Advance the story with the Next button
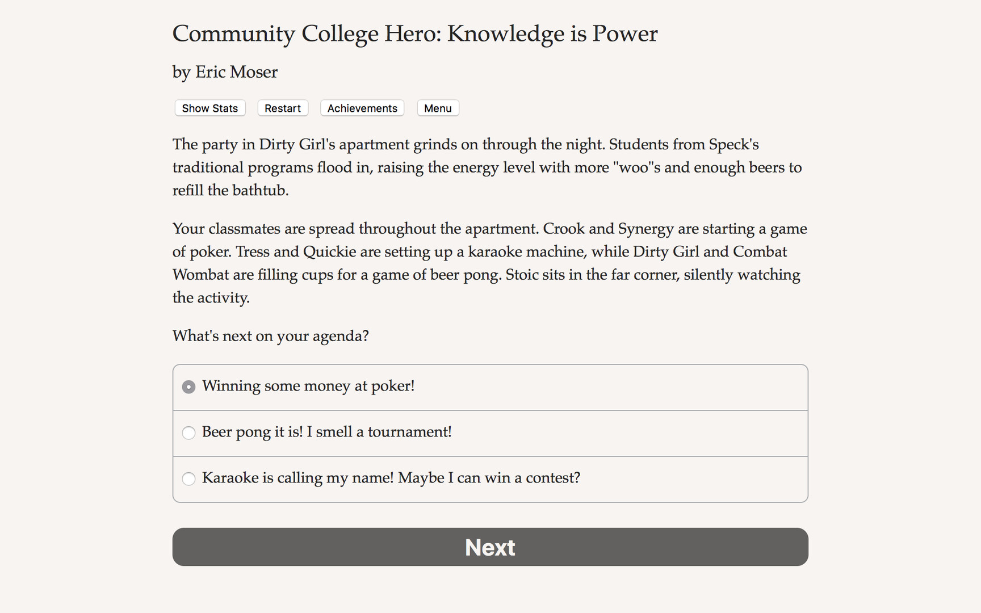 pos(490,547)
